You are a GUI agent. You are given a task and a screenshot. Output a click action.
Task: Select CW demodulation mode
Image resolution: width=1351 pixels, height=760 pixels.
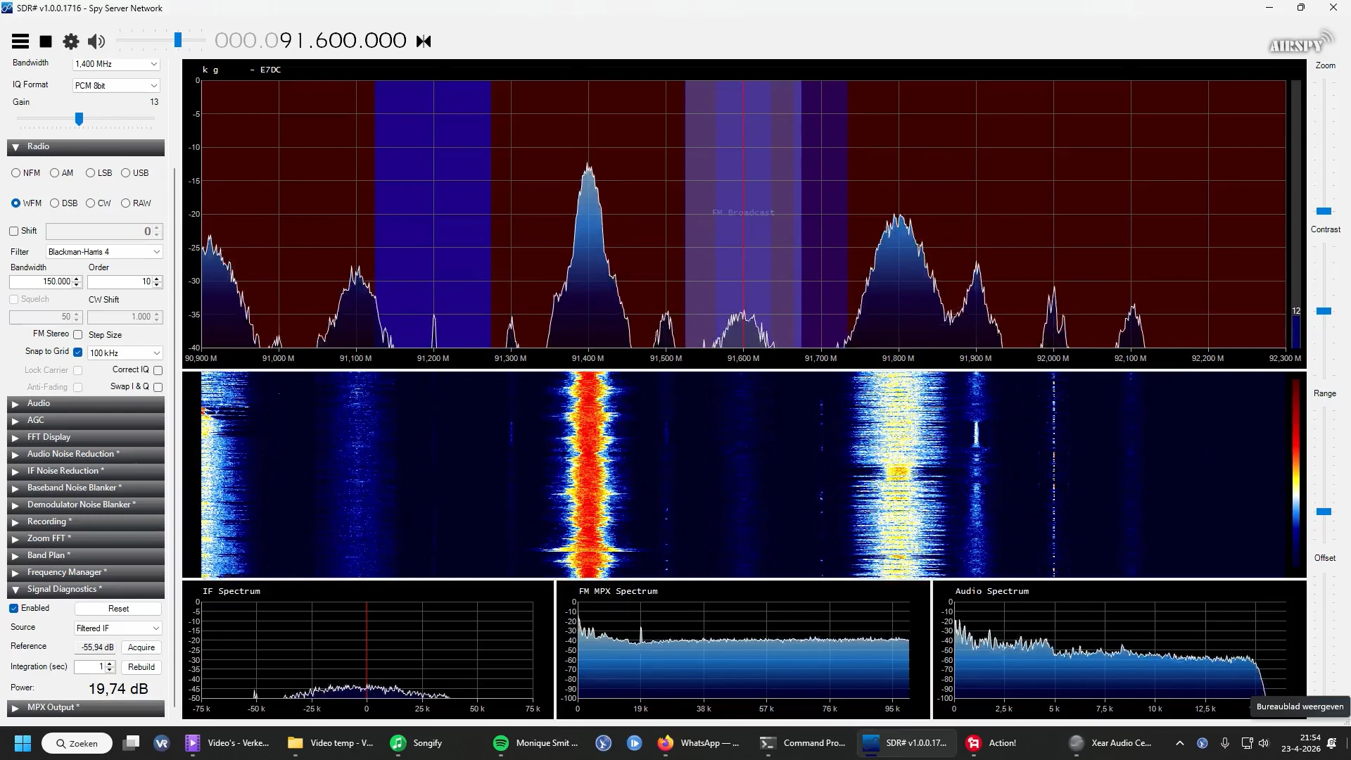[x=90, y=203]
